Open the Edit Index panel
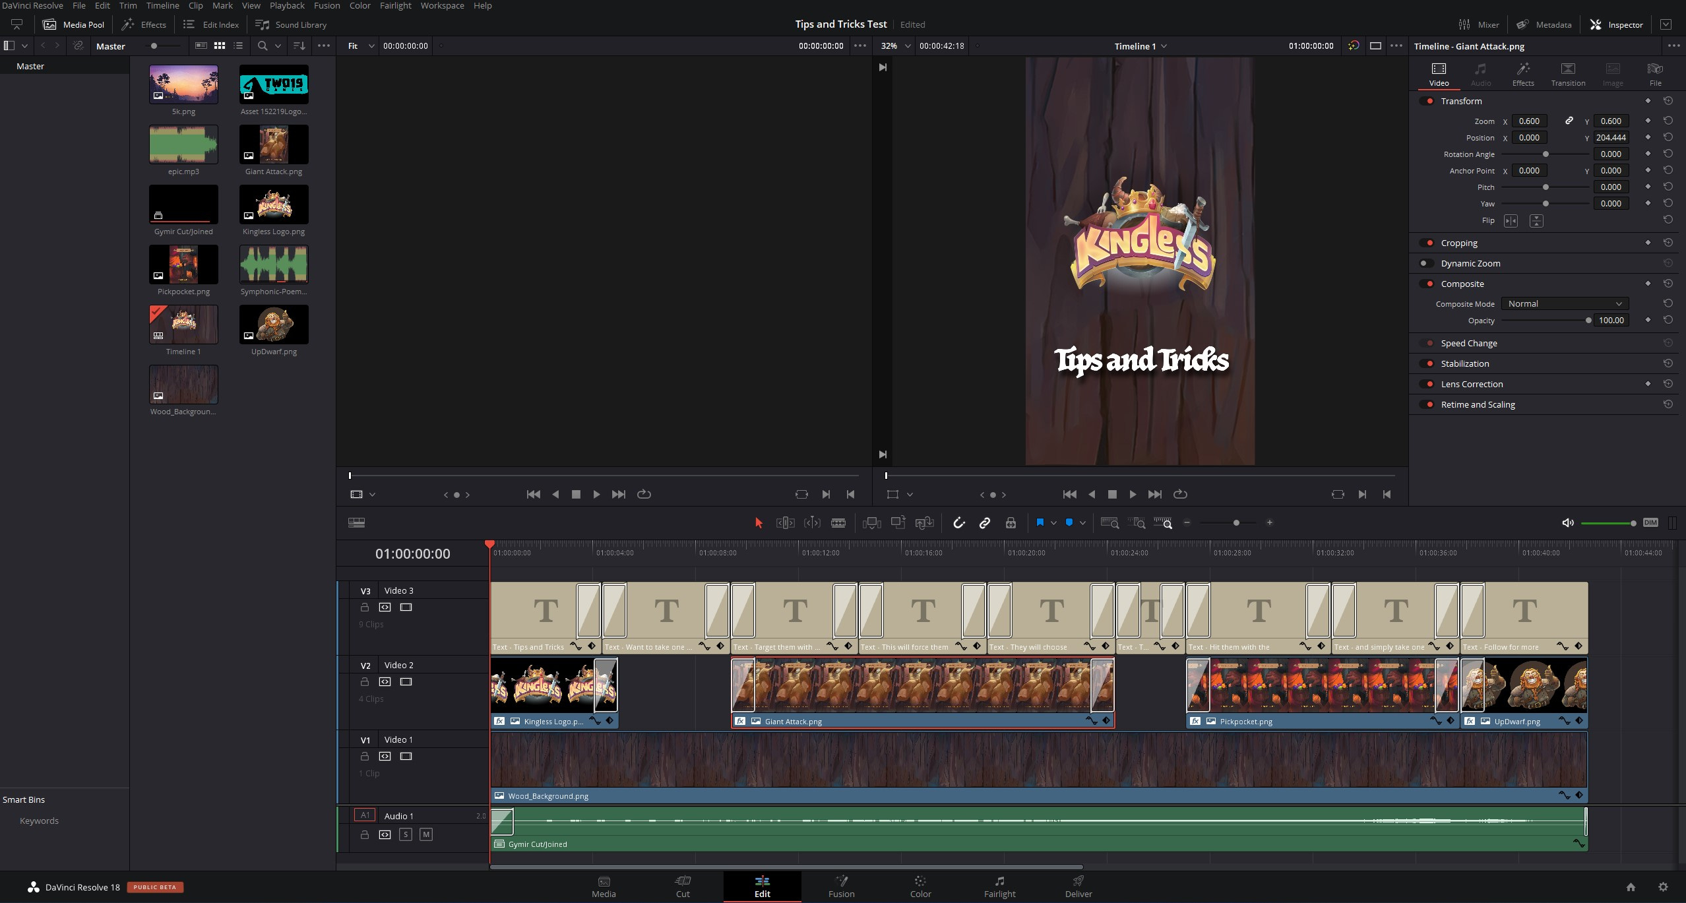This screenshot has height=903, width=1686. coord(211,24)
